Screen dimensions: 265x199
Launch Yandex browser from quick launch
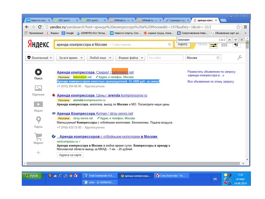pyautogui.click(x=76, y=176)
